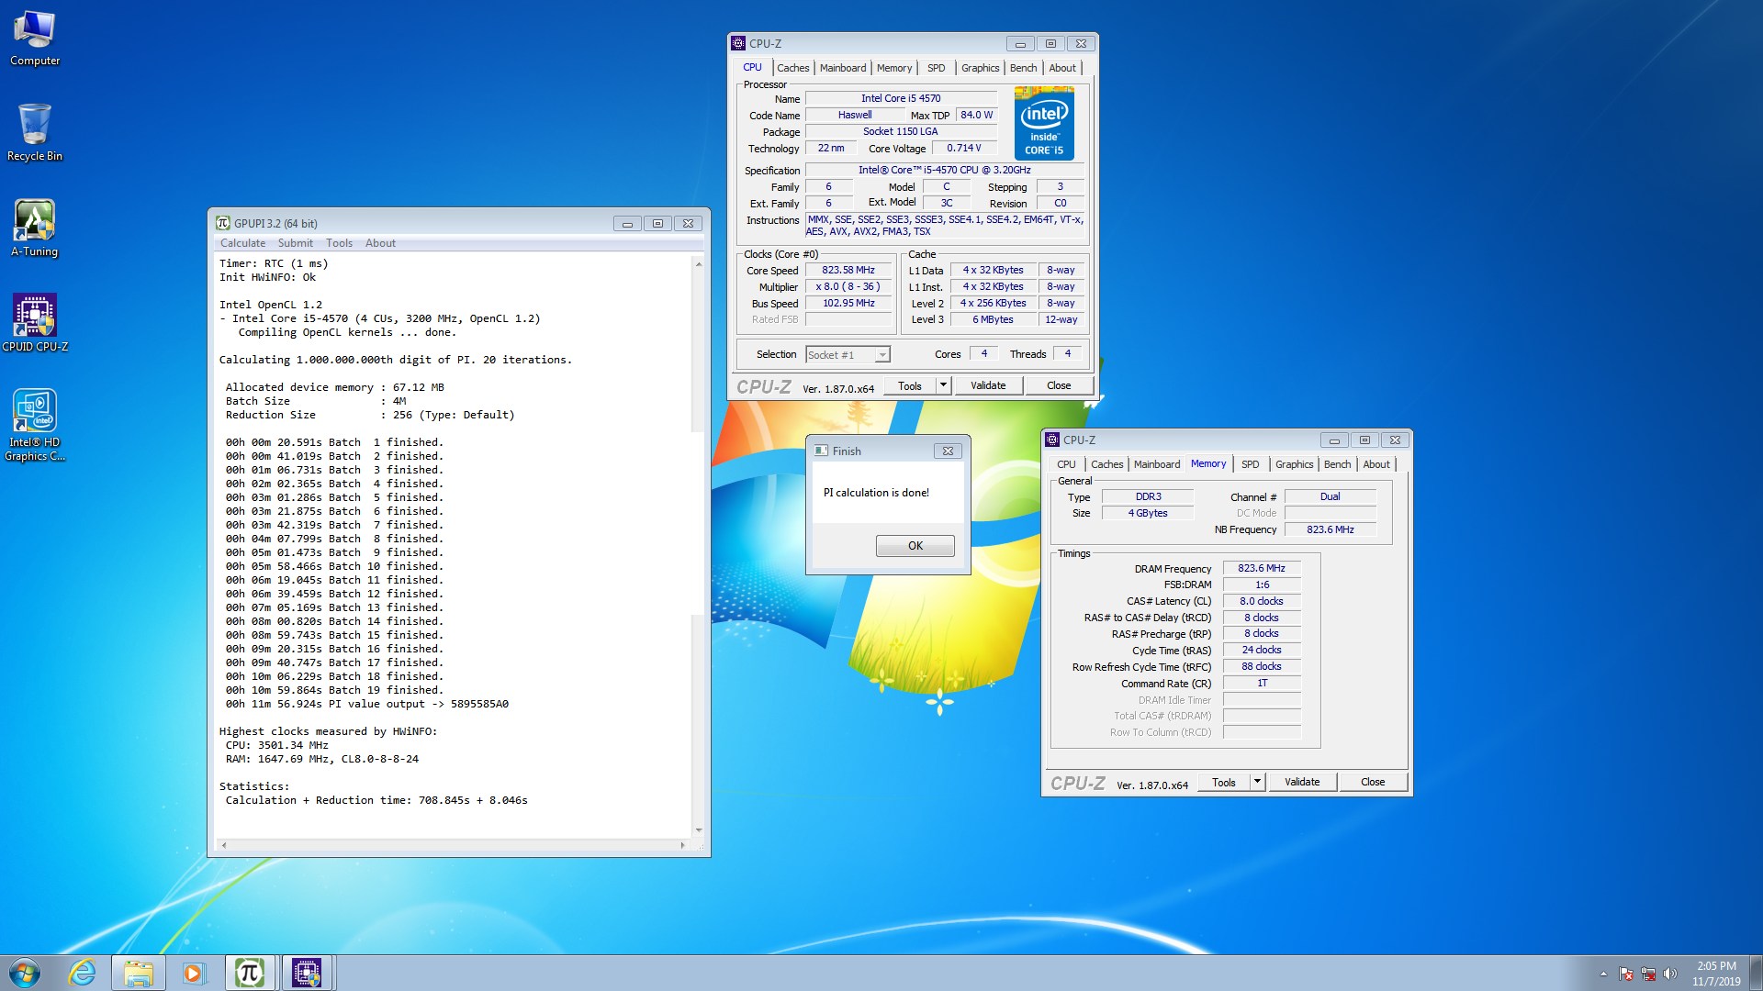Click the PI value output 5895585A0 line

[x=367, y=705]
